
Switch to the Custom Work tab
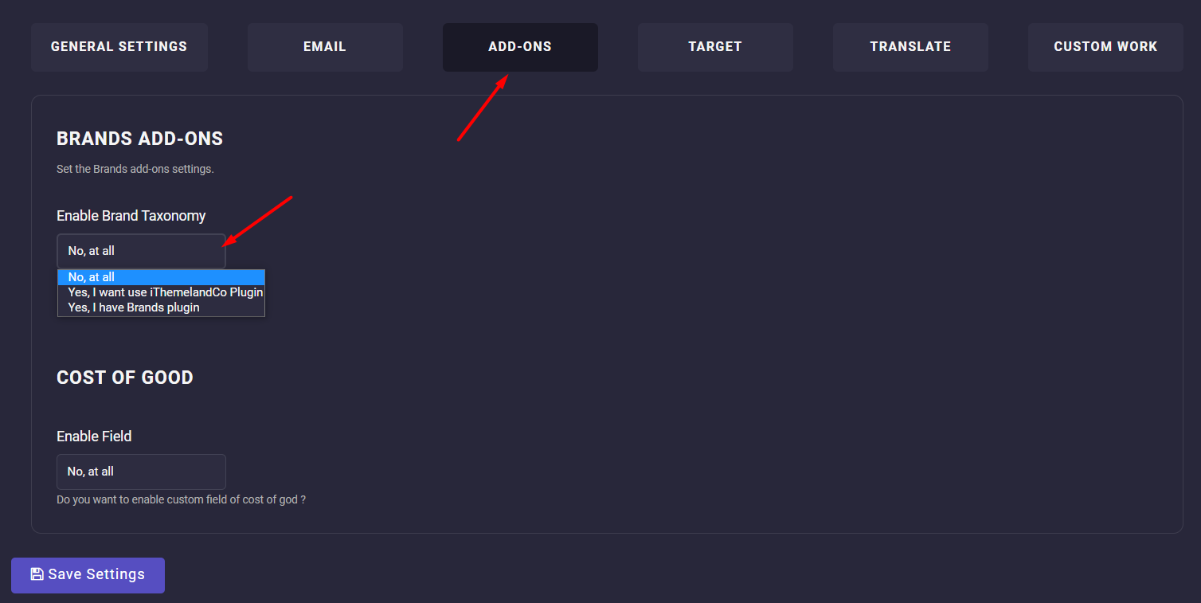point(1105,47)
